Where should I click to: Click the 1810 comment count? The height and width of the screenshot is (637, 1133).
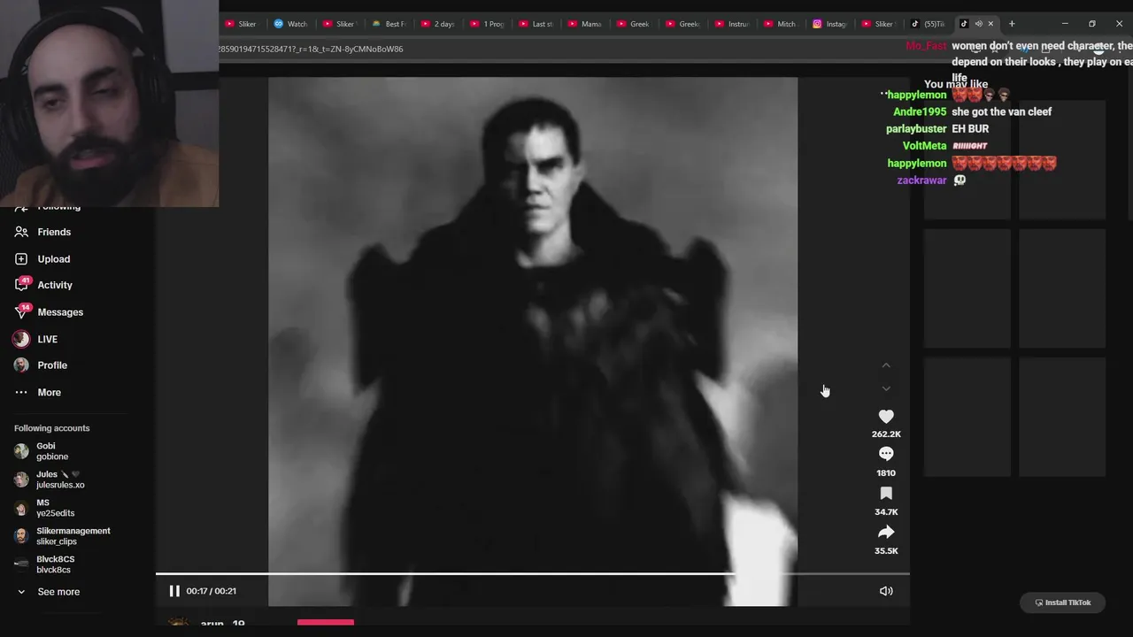pyautogui.click(x=886, y=473)
